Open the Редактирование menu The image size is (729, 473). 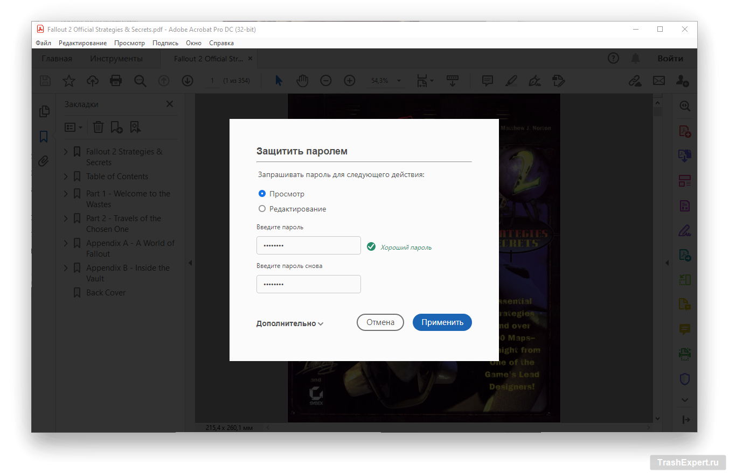click(x=83, y=43)
